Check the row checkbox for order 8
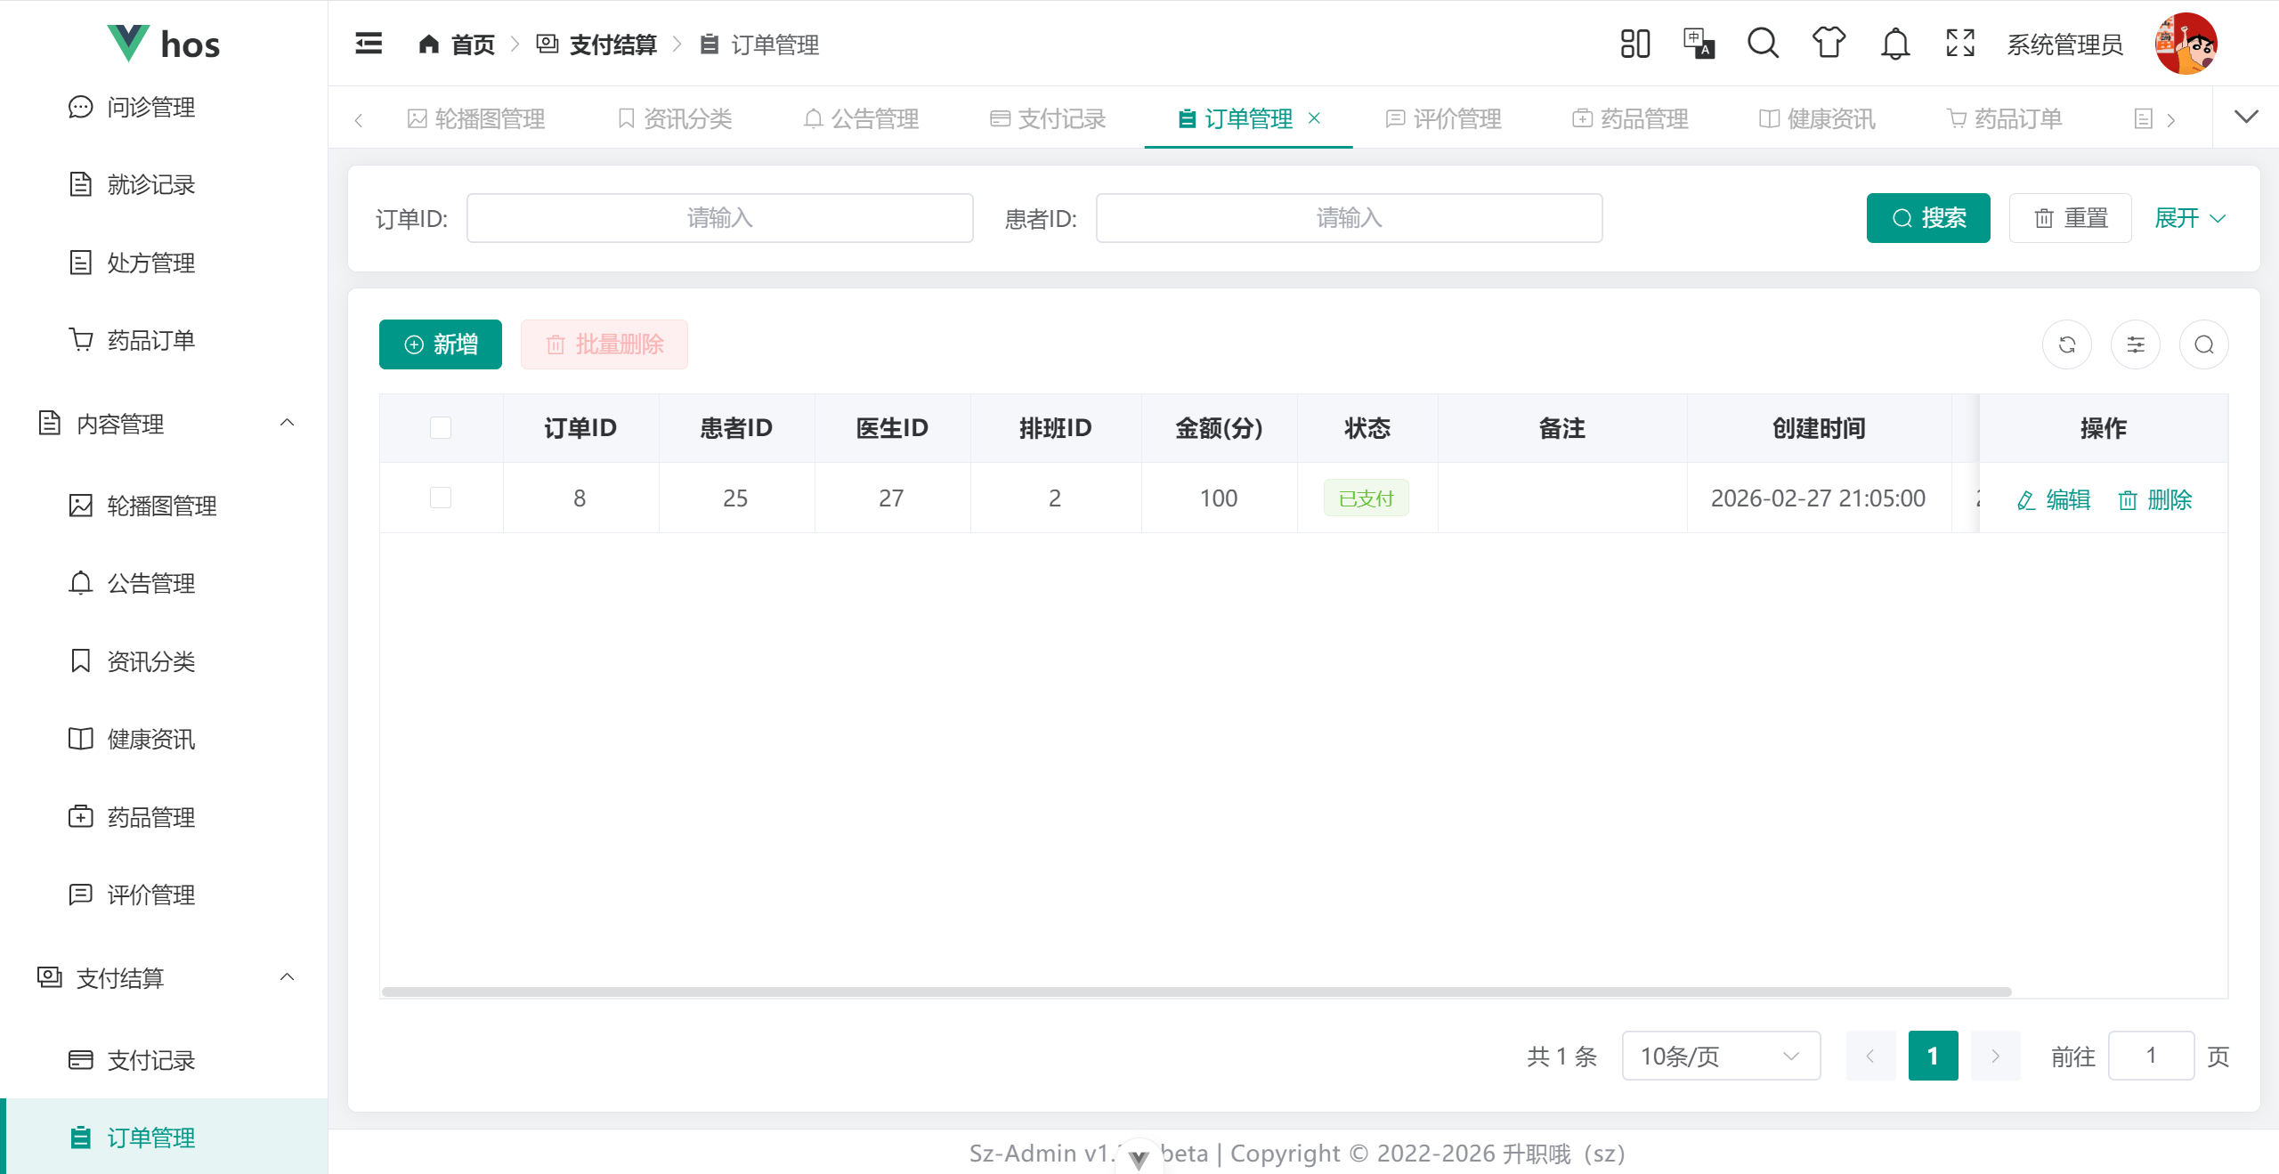Screen dimensions: 2279x1174 click(x=441, y=498)
